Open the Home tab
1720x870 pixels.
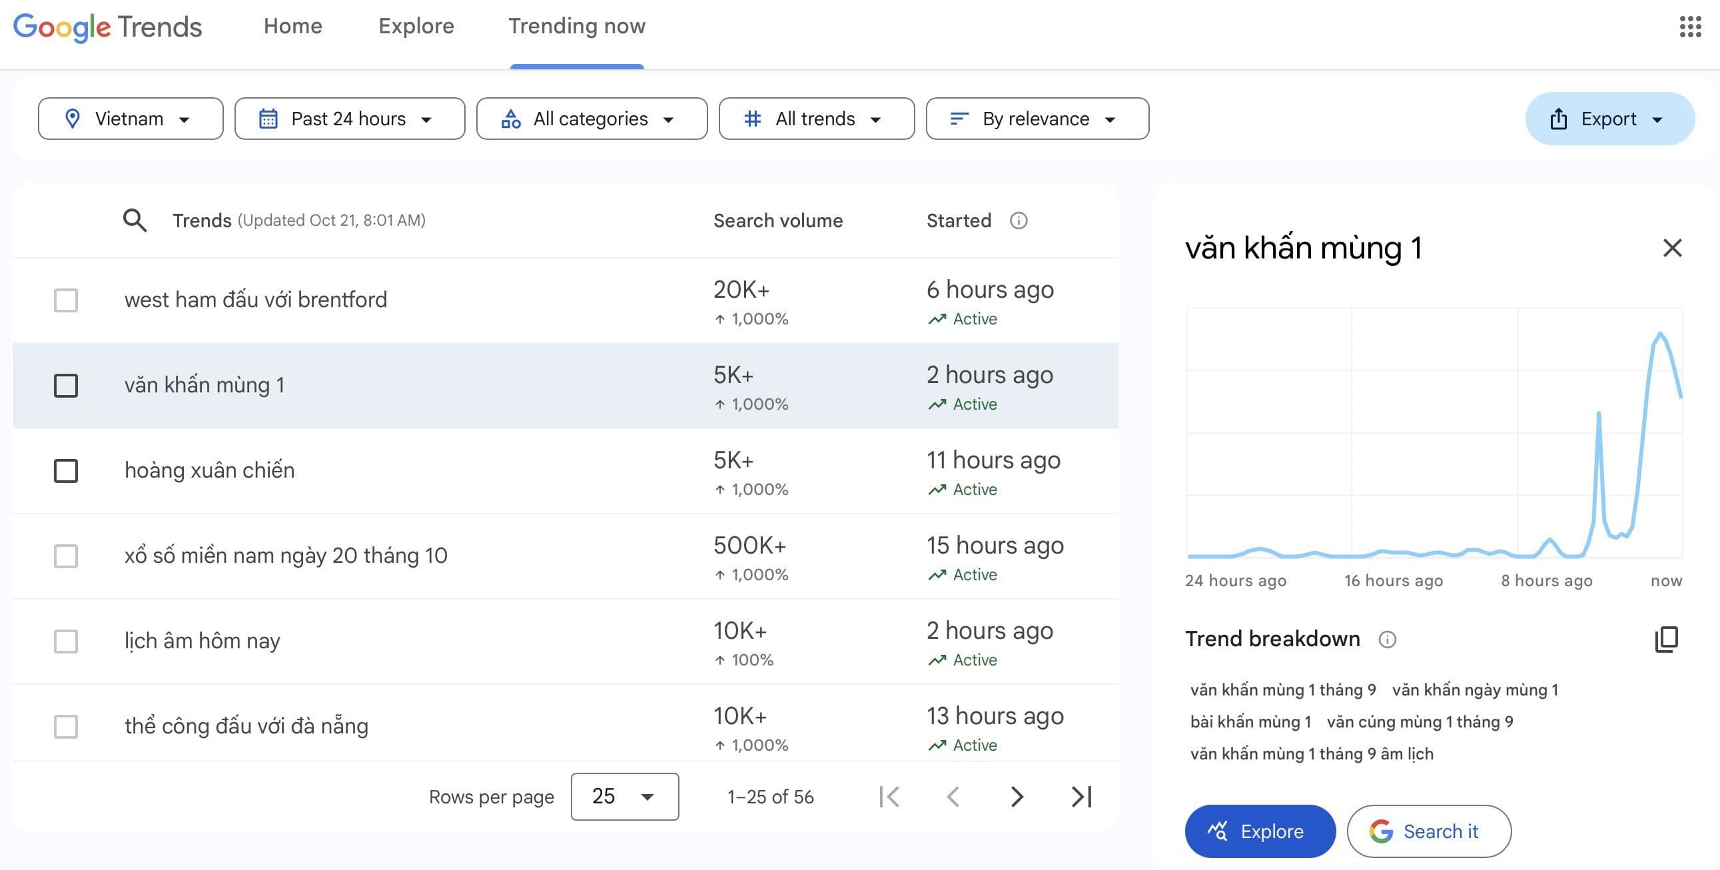pos(292,26)
